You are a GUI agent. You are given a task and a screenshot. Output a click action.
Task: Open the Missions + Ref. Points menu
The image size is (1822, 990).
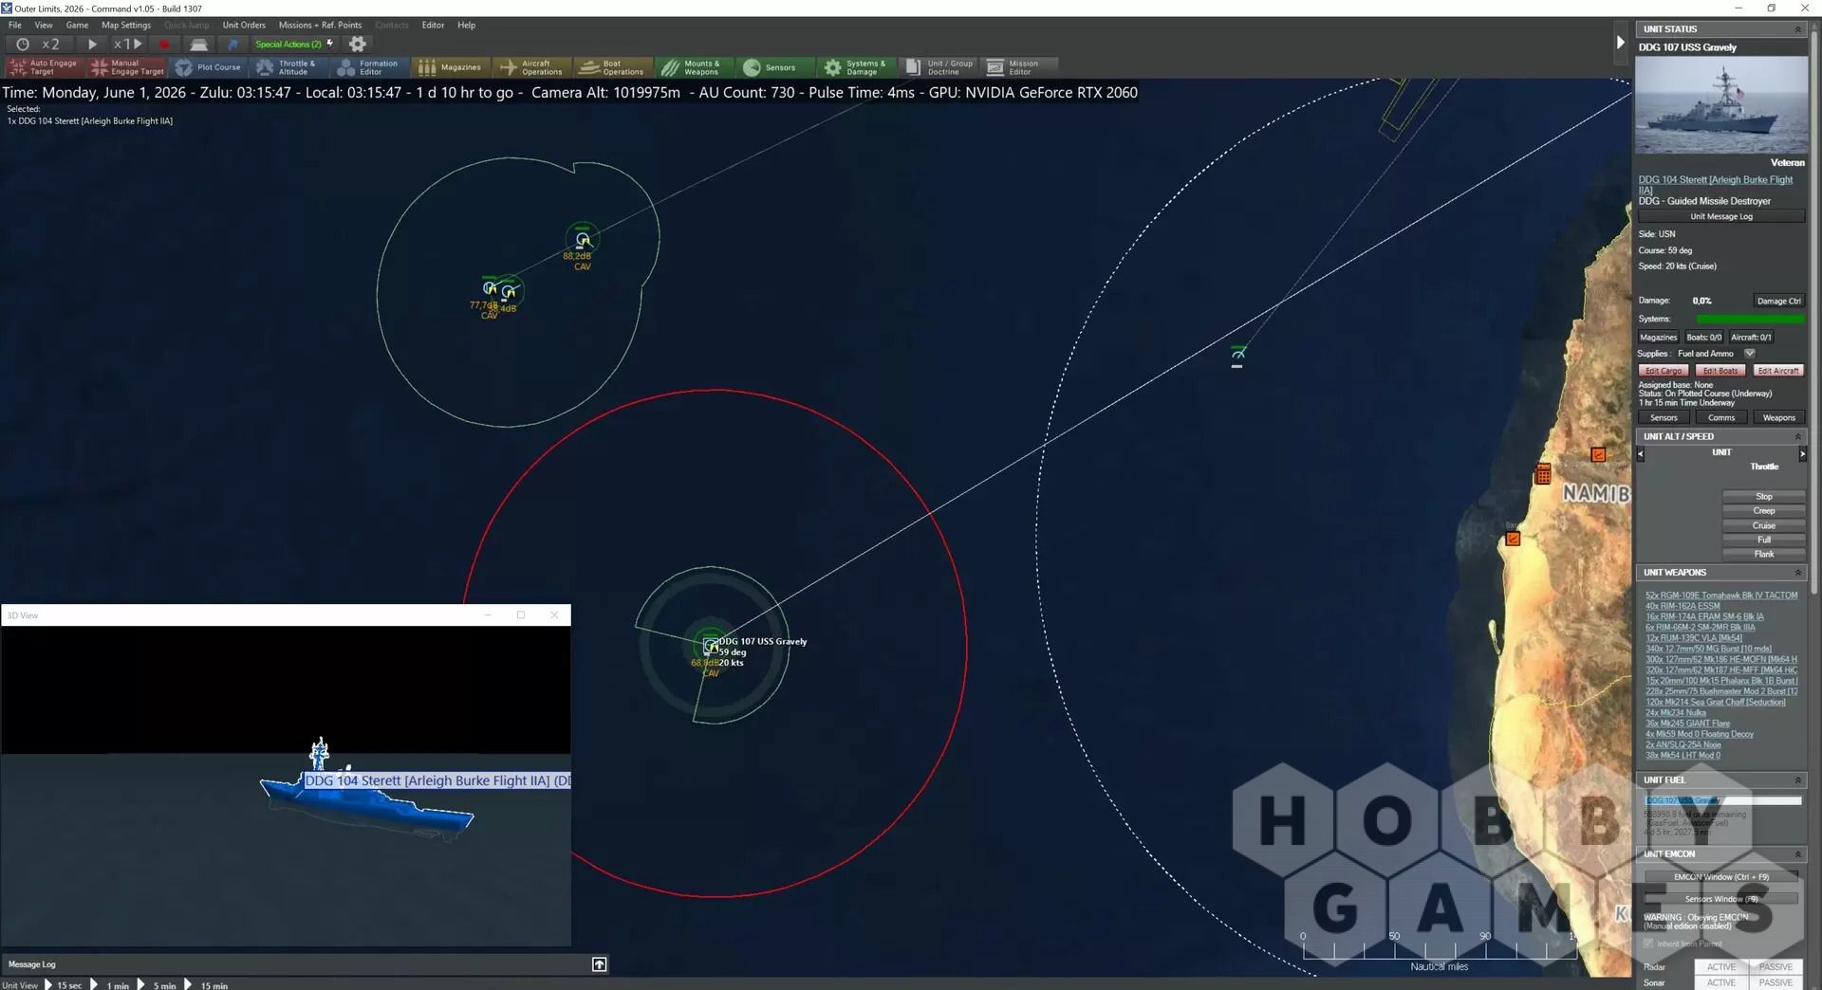click(x=320, y=25)
